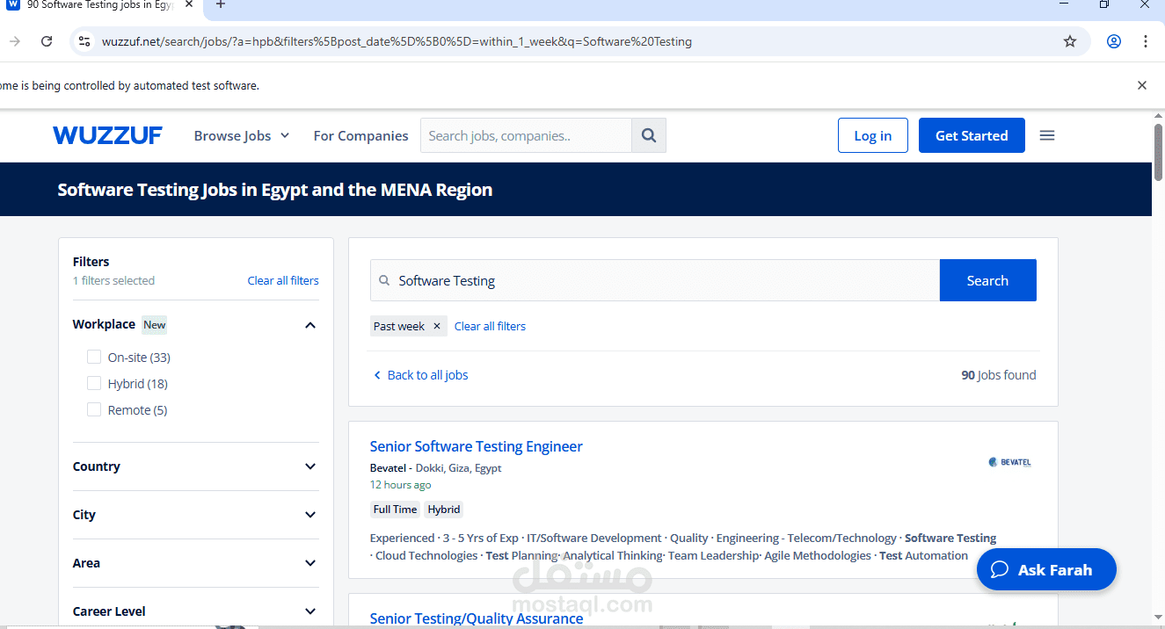Click the Software Testing skill link
This screenshot has height=629, width=1165.
[950, 538]
